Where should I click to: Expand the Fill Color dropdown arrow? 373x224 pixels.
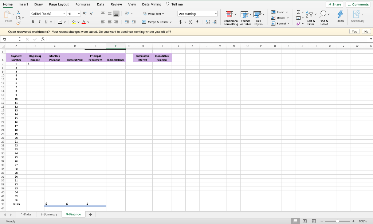point(78,22)
